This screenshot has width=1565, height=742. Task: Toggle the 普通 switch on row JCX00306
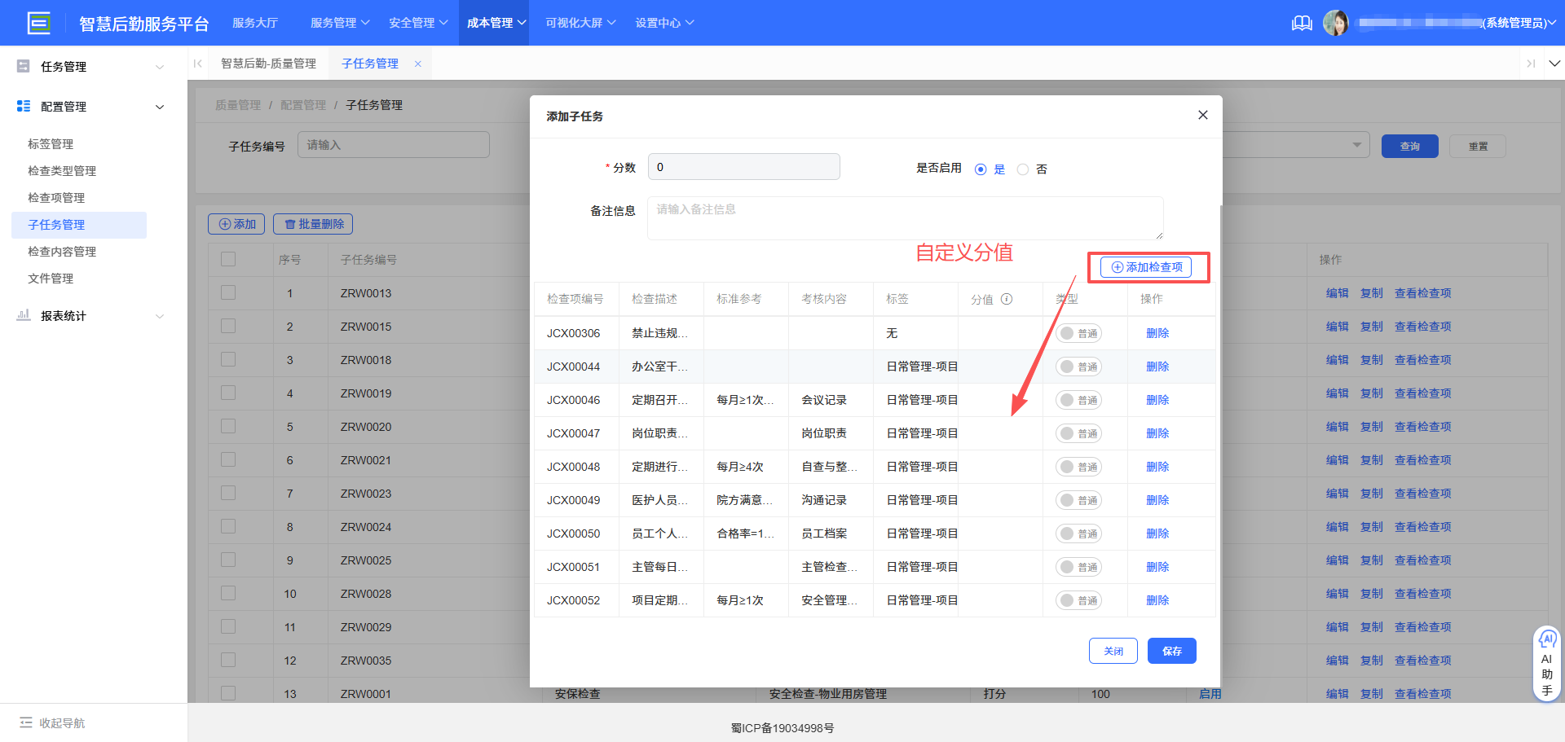pos(1078,332)
